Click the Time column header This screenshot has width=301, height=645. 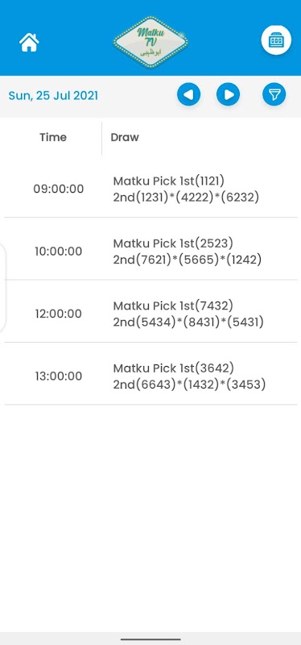click(x=53, y=137)
